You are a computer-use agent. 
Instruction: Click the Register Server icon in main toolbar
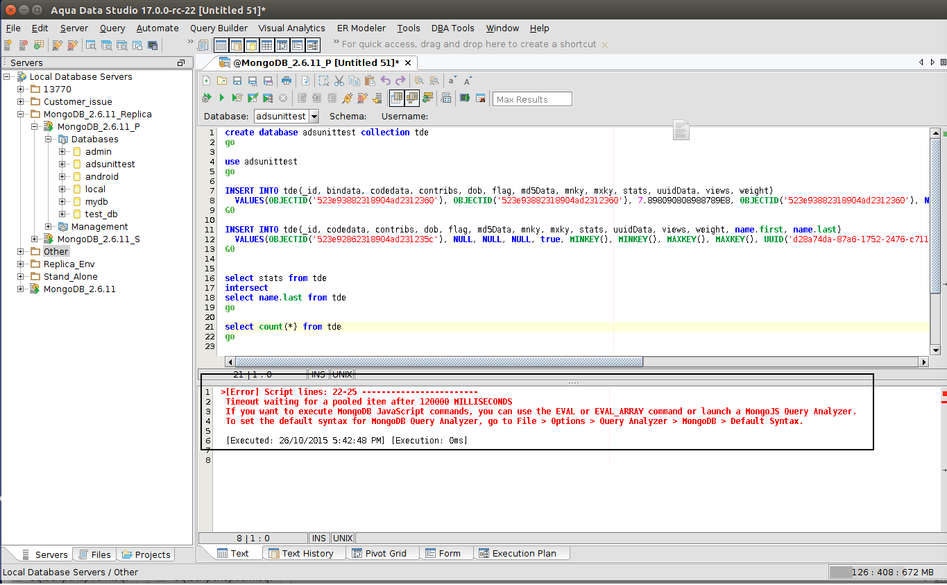8,45
